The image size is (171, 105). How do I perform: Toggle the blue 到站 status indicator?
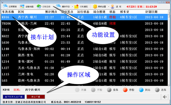point(141,90)
